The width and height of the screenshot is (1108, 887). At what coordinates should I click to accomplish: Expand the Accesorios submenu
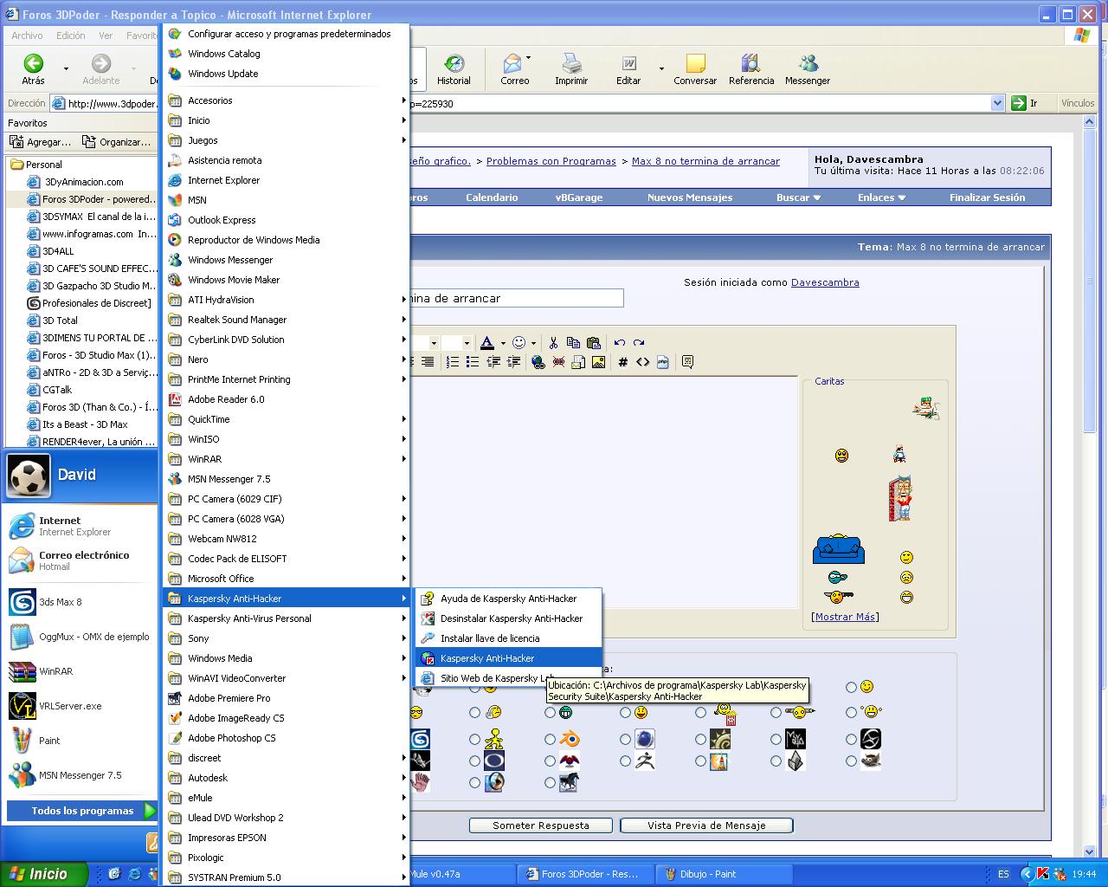coord(286,100)
